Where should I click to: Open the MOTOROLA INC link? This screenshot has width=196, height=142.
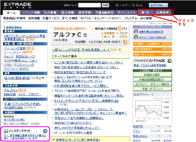coord(14,120)
